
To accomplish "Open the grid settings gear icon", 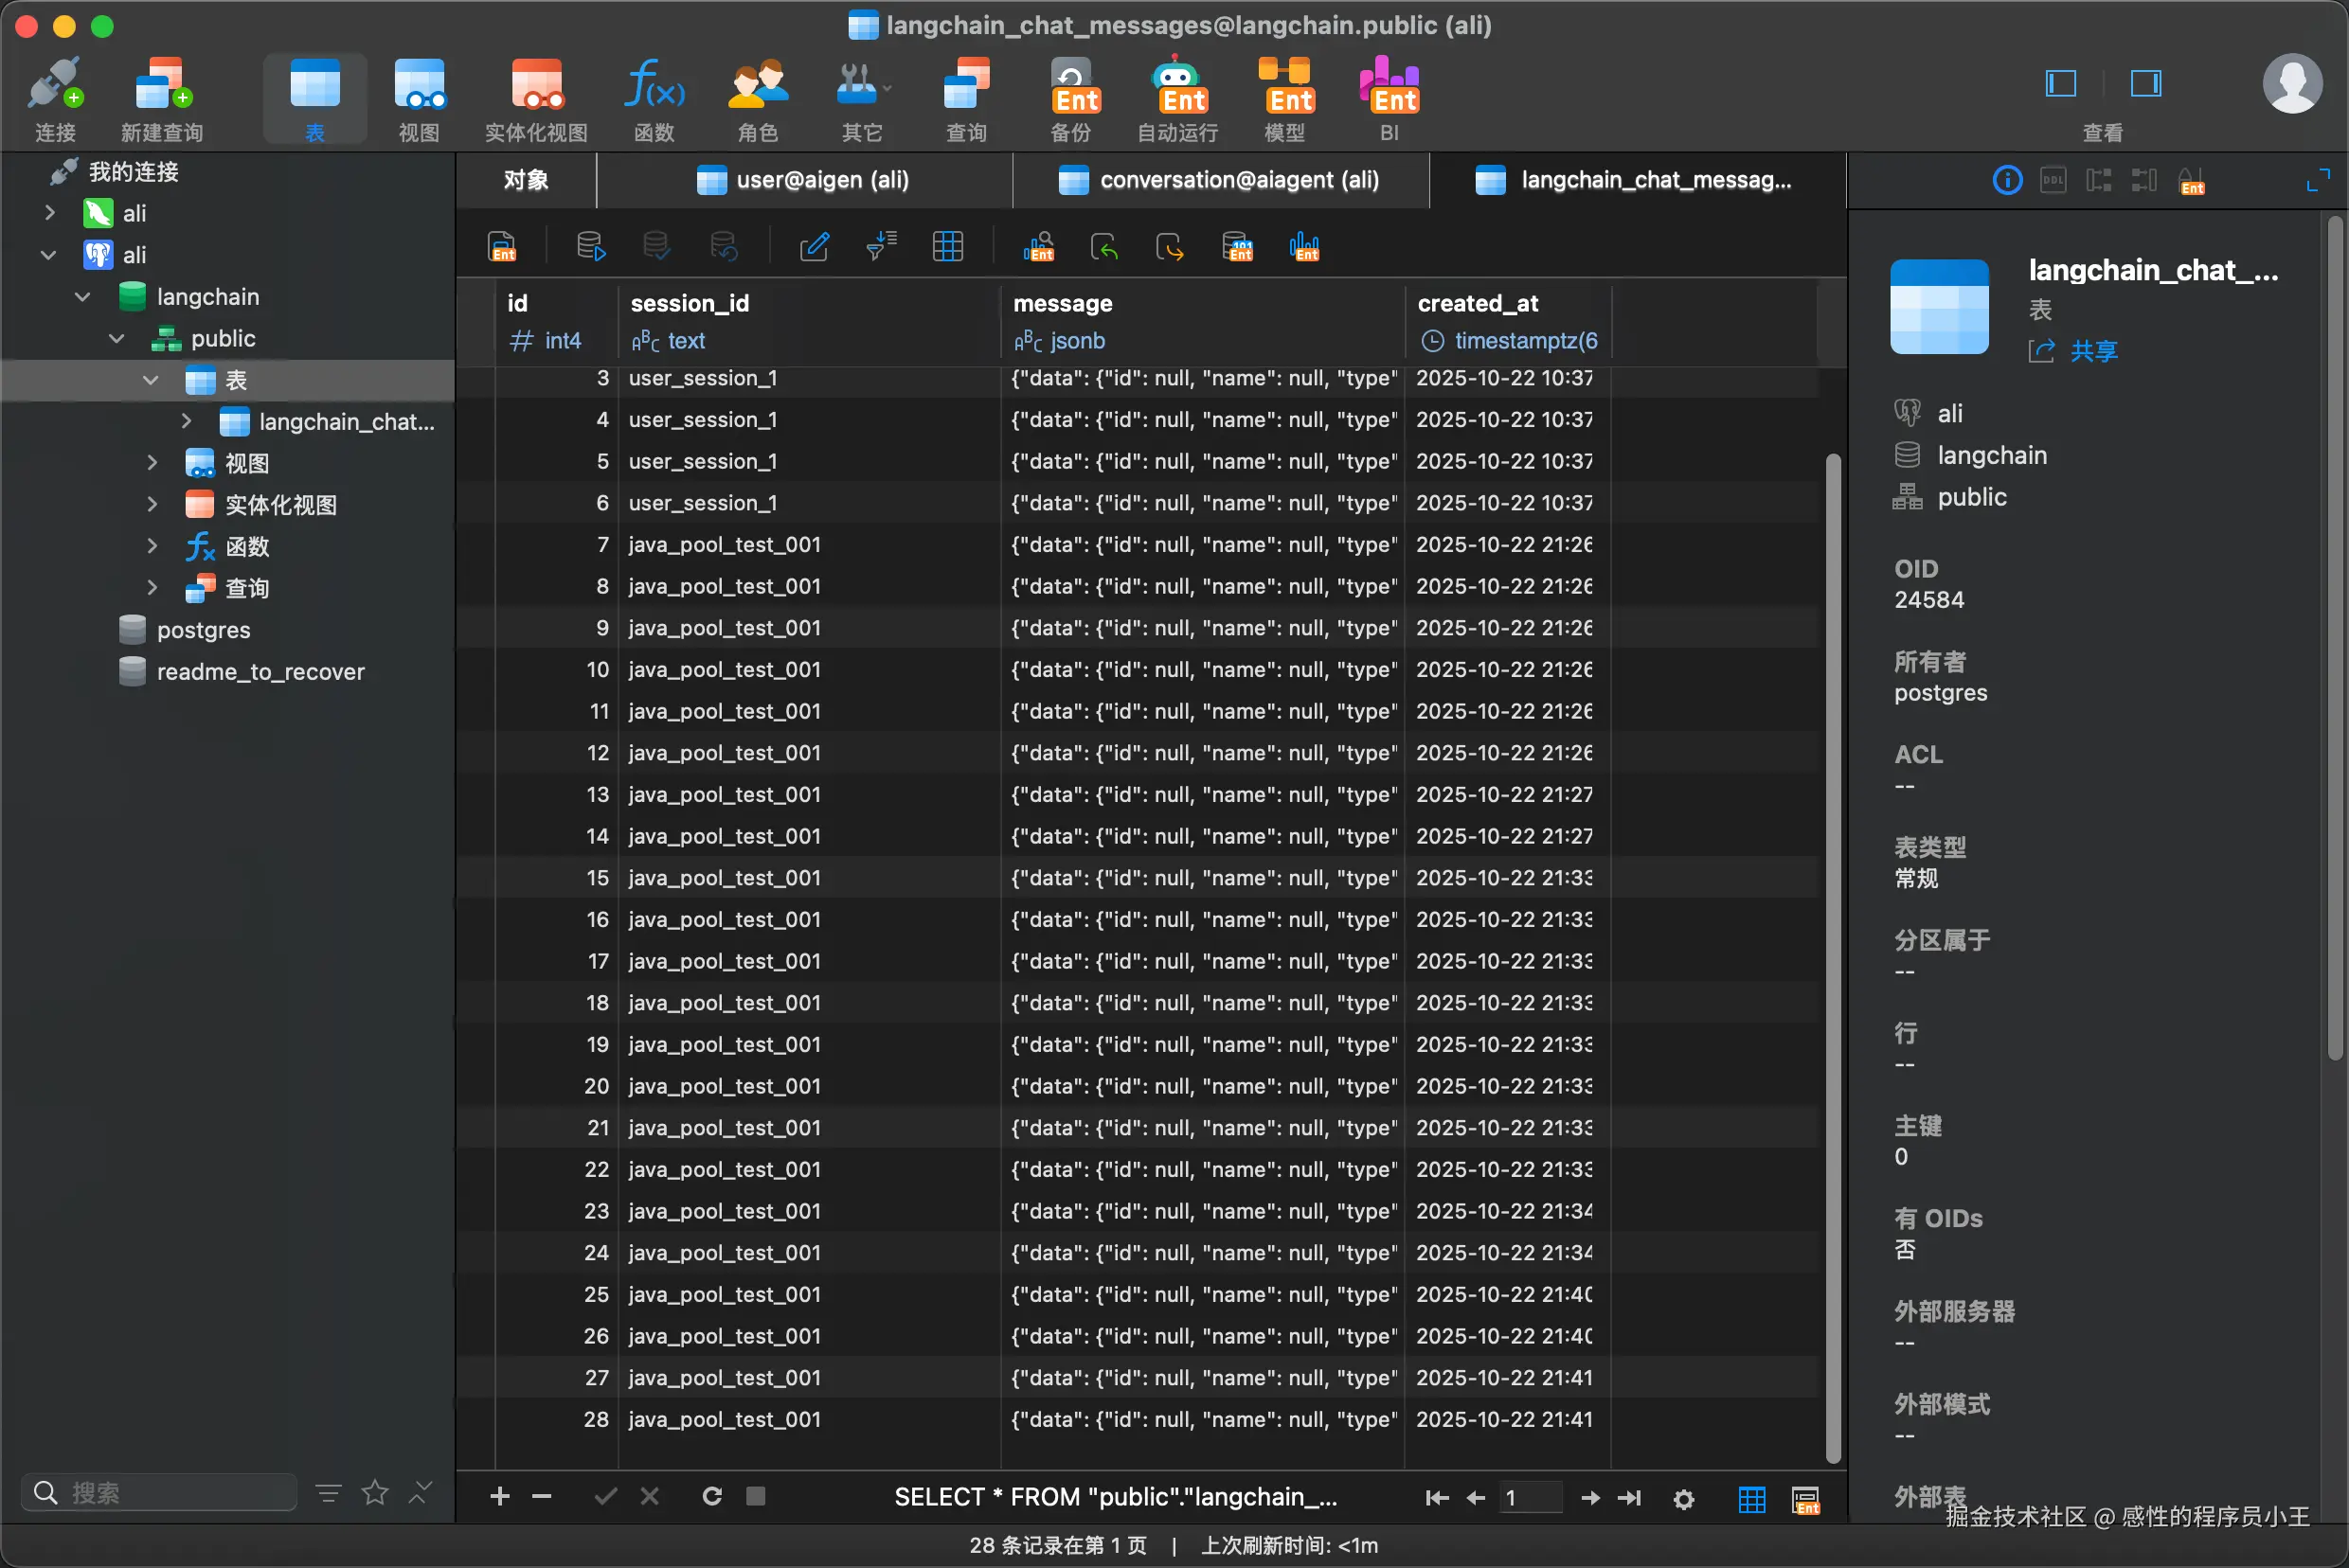I will 1684,1498.
